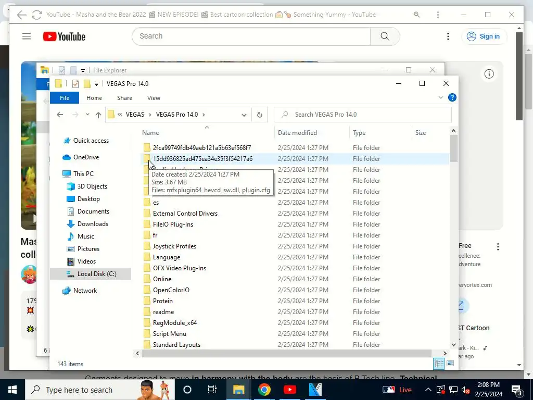Sign in to YouTube
The image size is (533, 400).
click(x=484, y=36)
